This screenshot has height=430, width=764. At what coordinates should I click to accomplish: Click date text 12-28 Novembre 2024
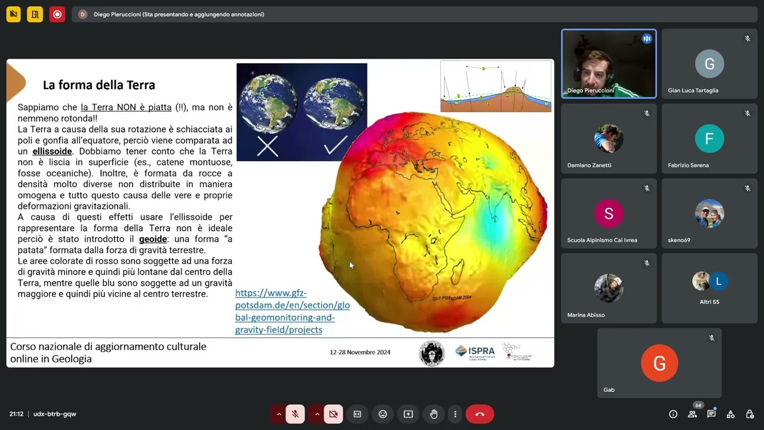click(360, 352)
